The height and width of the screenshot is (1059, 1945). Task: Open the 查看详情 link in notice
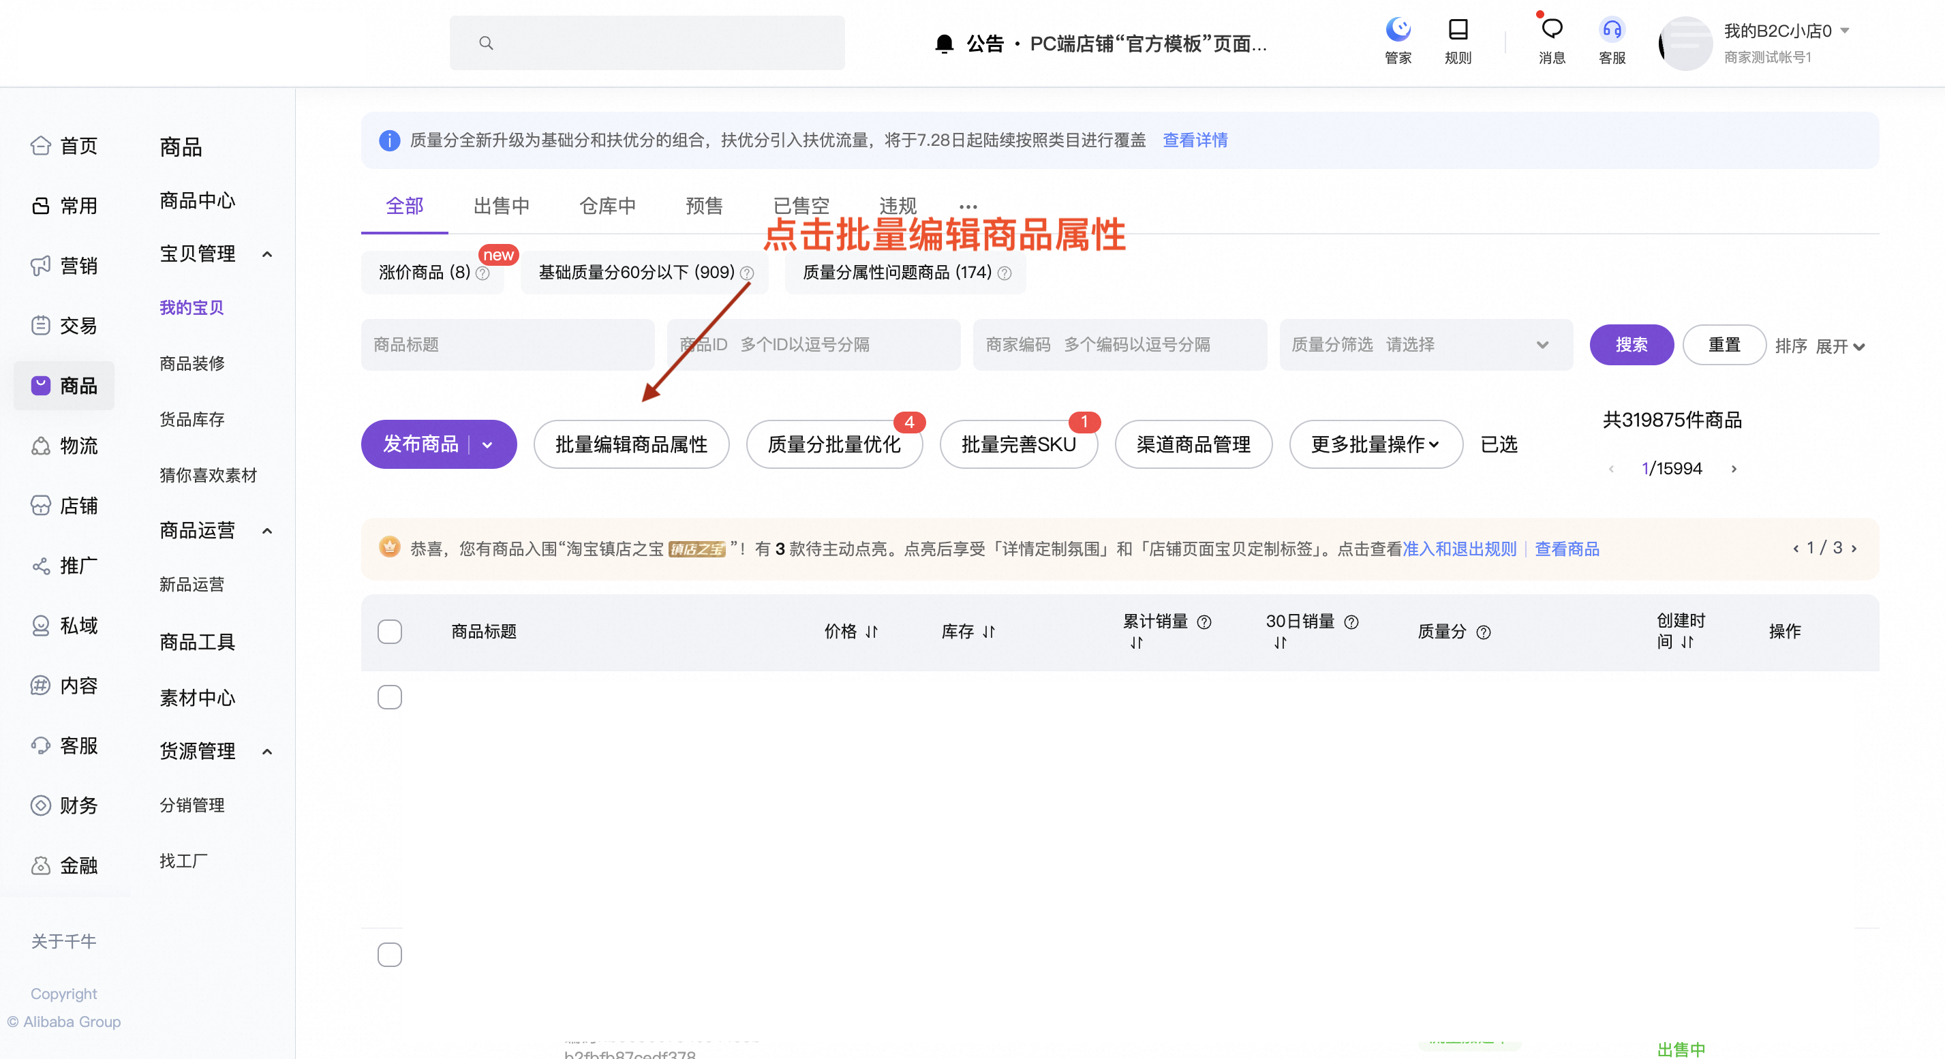pos(1195,140)
